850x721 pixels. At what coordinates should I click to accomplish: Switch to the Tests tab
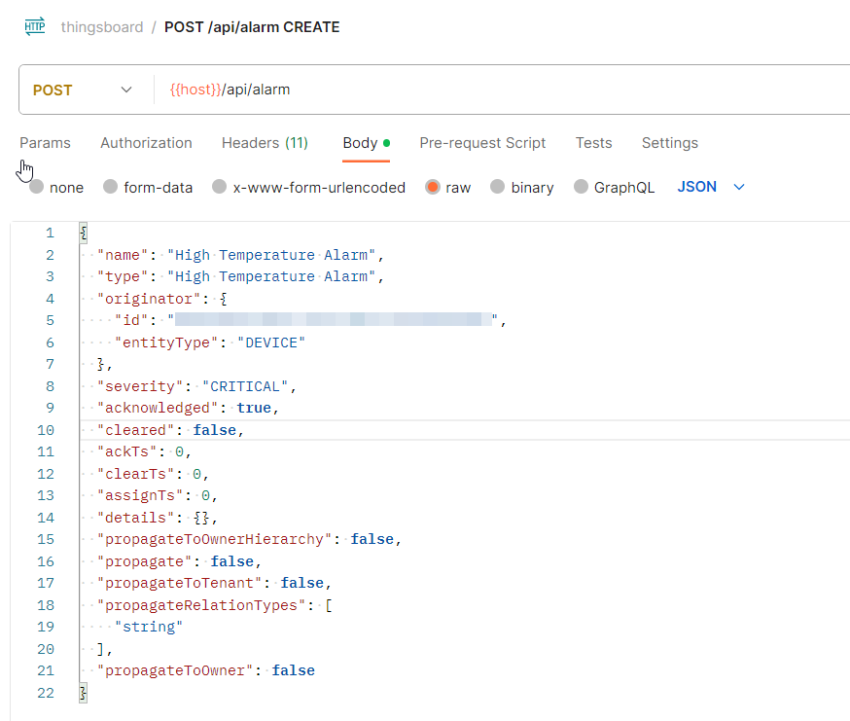593,143
